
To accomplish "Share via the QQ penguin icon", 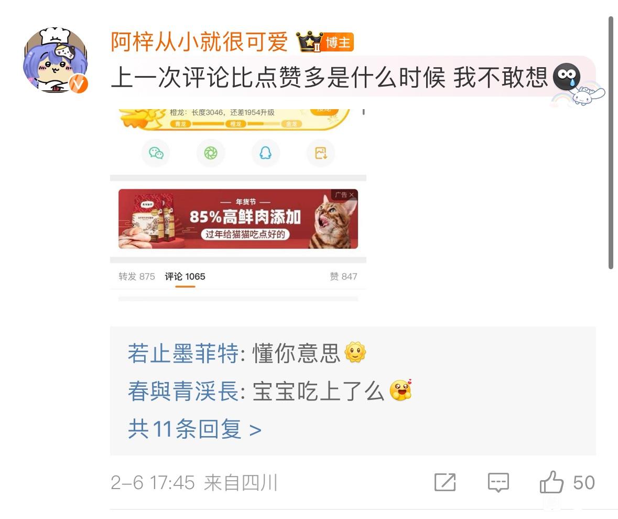I will [266, 153].
